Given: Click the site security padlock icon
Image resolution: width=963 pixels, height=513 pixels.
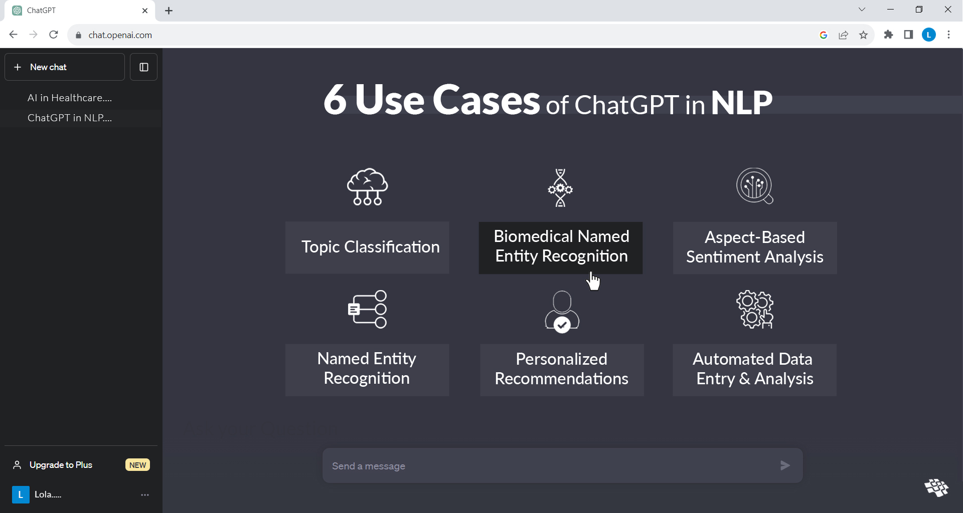Looking at the screenshot, I should coord(78,35).
